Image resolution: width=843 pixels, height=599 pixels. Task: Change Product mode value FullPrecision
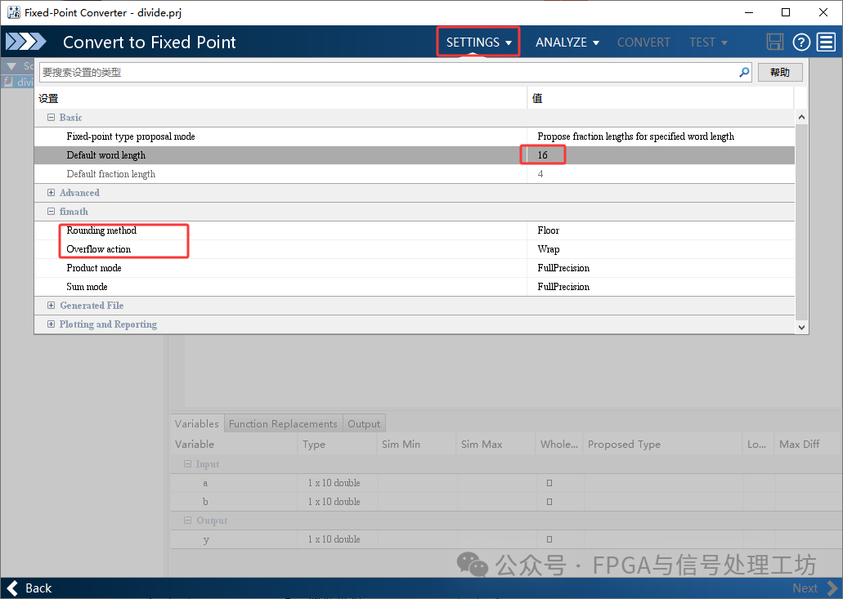point(660,267)
